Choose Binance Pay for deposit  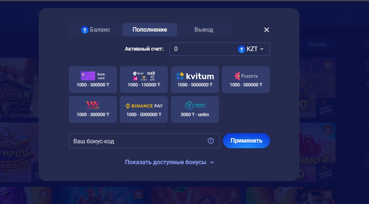tap(144, 109)
